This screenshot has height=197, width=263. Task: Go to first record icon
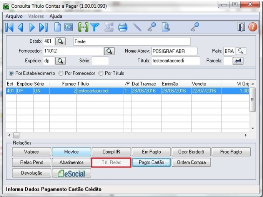click(x=9, y=27)
